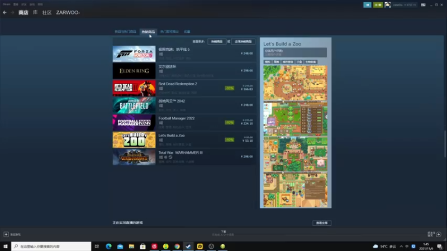Open the Forza Horizon 5 thumbnail

(134, 54)
